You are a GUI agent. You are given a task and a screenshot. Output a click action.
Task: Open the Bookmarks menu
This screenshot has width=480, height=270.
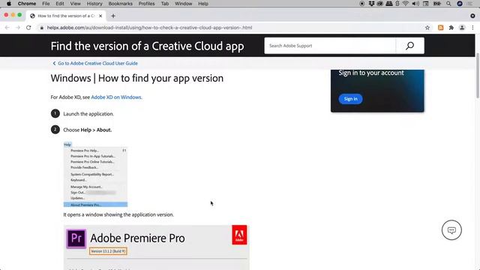(x=120, y=4)
